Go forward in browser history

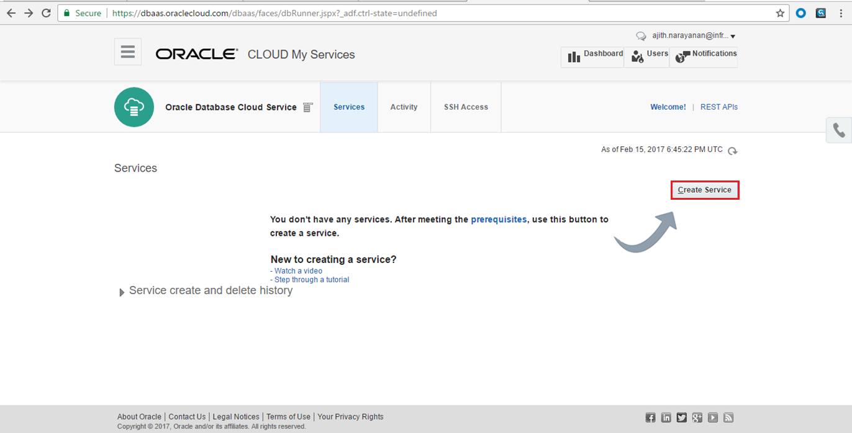click(29, 13)
